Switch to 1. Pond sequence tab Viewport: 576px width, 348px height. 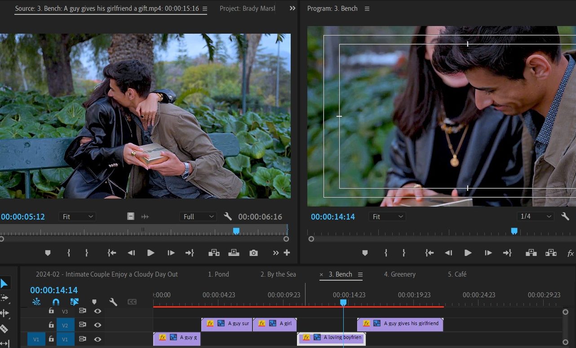[218, 274]
